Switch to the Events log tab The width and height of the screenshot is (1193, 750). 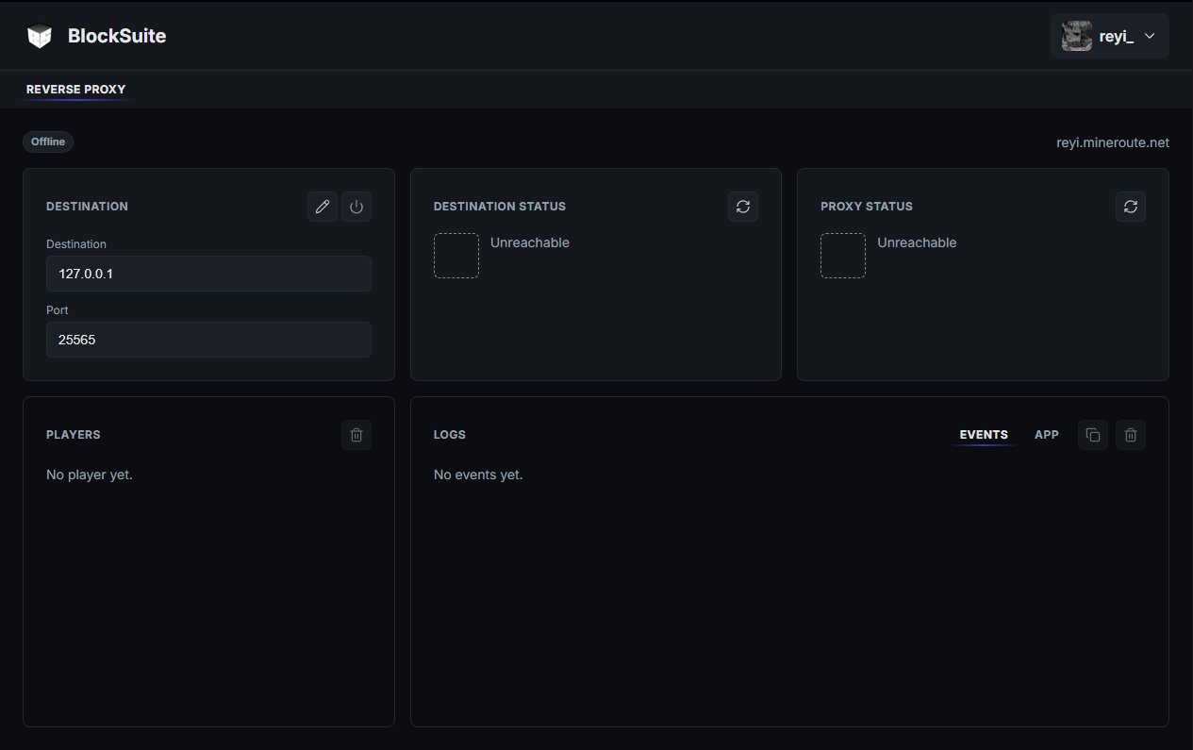coord(984,435)
